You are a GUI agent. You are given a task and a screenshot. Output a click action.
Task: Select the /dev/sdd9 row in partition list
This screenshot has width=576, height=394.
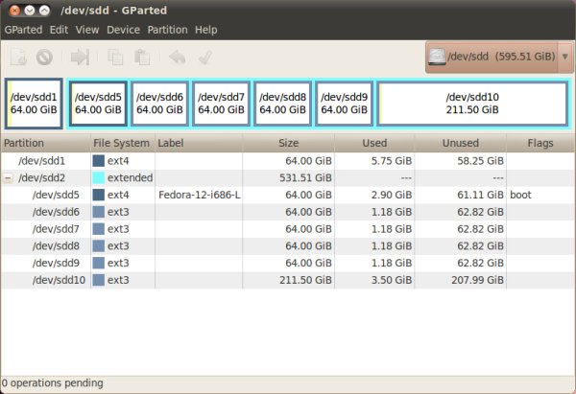click(288, 263)
